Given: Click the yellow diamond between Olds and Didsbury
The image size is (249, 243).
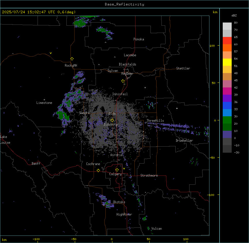Looking at the screenshot, I should (x=112, y=120).
